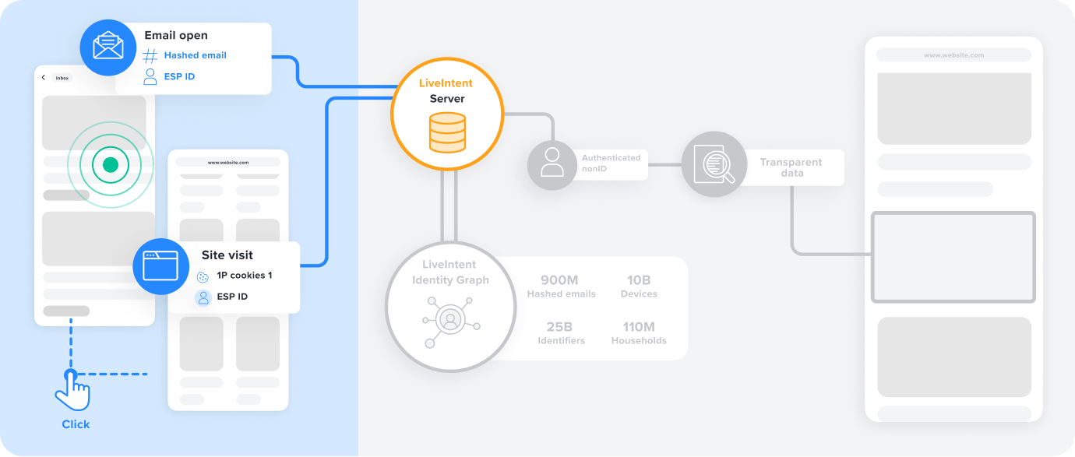Click the ESP ID text under Hashed email
This screenshot has height=457, width=1075.
click(x=180, y=77)
